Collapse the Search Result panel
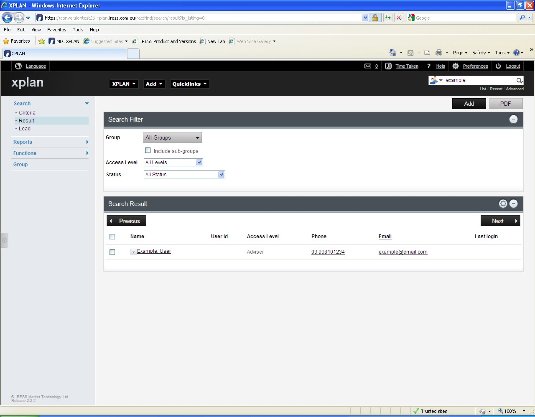The height and width of the screenshot is (417, 535). click(513, 204)
